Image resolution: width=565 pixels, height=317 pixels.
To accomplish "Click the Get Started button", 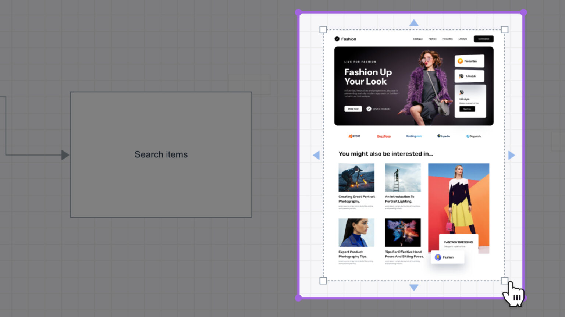I will point(483,39).
